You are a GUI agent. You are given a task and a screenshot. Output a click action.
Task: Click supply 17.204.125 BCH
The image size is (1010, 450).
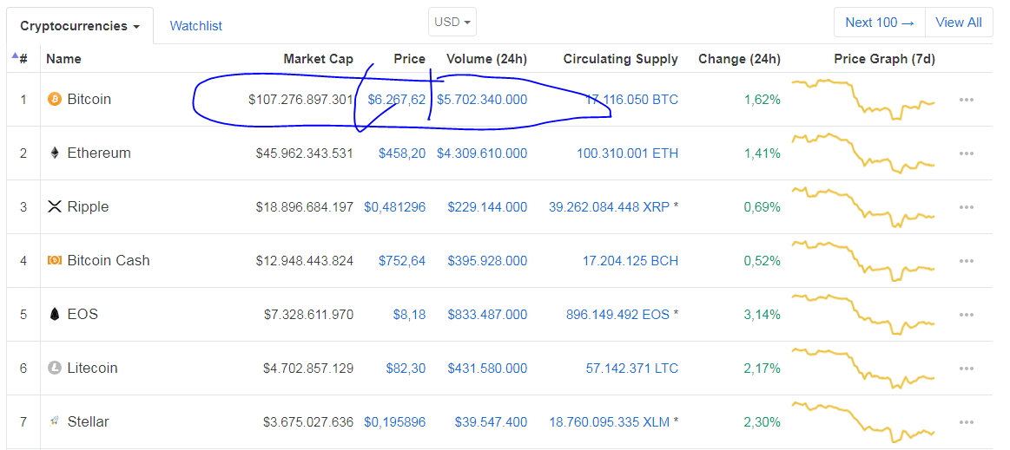[x=632, y=260]
